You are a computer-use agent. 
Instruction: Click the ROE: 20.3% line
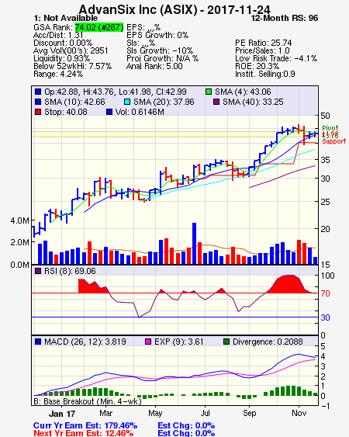tap(257, 66)
